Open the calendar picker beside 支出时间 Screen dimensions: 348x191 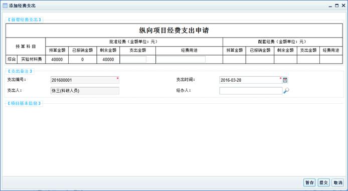pos(285,80)
